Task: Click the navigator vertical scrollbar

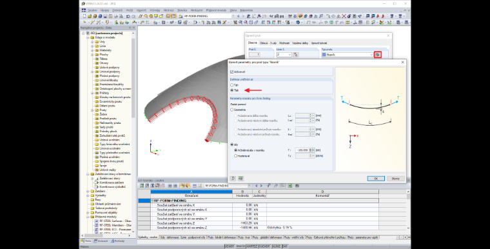Action: [133, 78]
